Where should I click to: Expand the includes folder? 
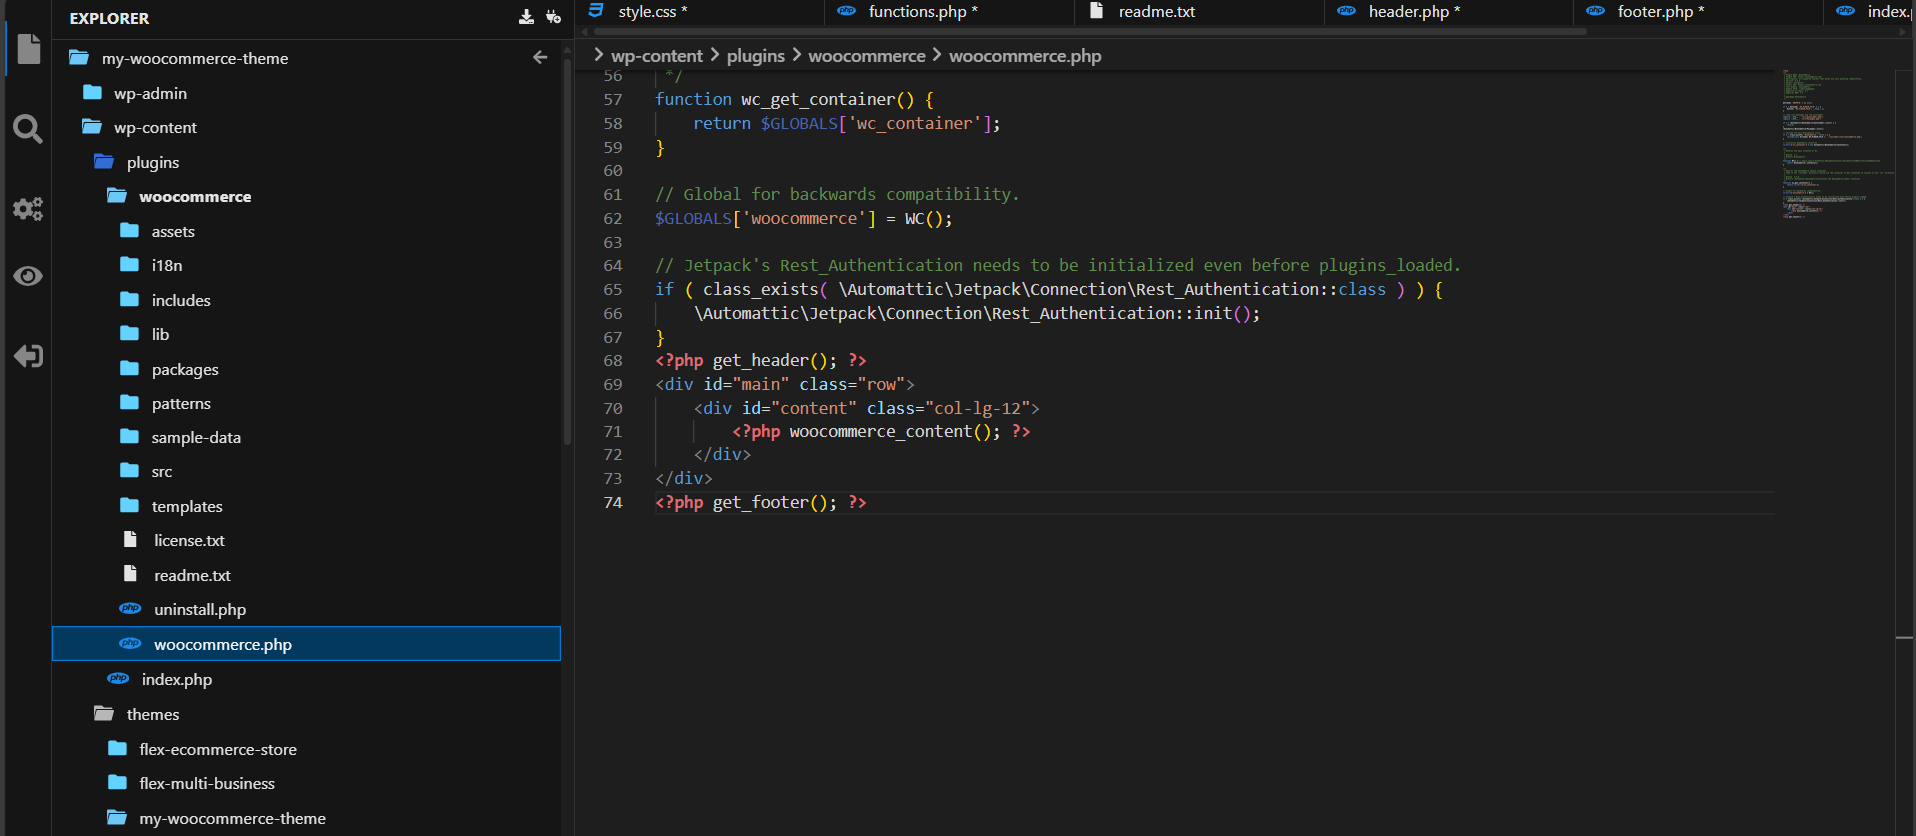tap(181, 300)
